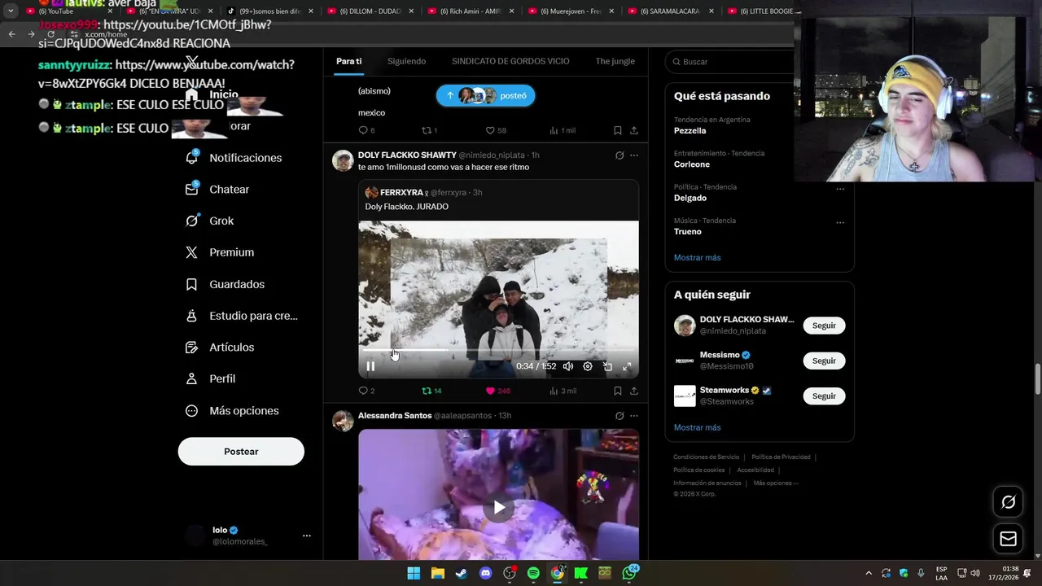Image resolution: width=1042 pixels, height=586 pixels.
Task: Show new posts via 'posteó' pill
Action: pos(485,95)
